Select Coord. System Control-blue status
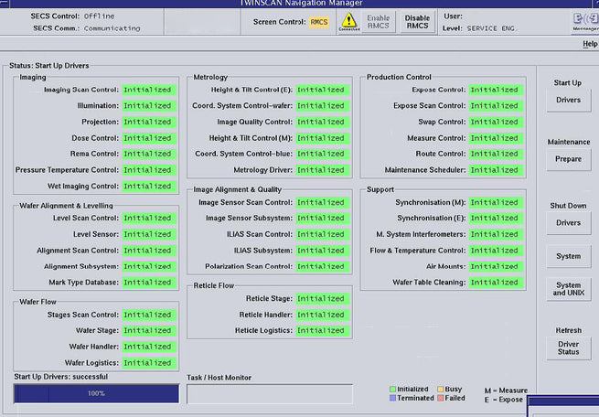The height and width of the screenshot is (417, 599). click(x=322, y=154)
